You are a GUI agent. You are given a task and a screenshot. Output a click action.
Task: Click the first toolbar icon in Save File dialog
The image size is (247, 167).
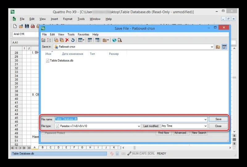point(43,40)
